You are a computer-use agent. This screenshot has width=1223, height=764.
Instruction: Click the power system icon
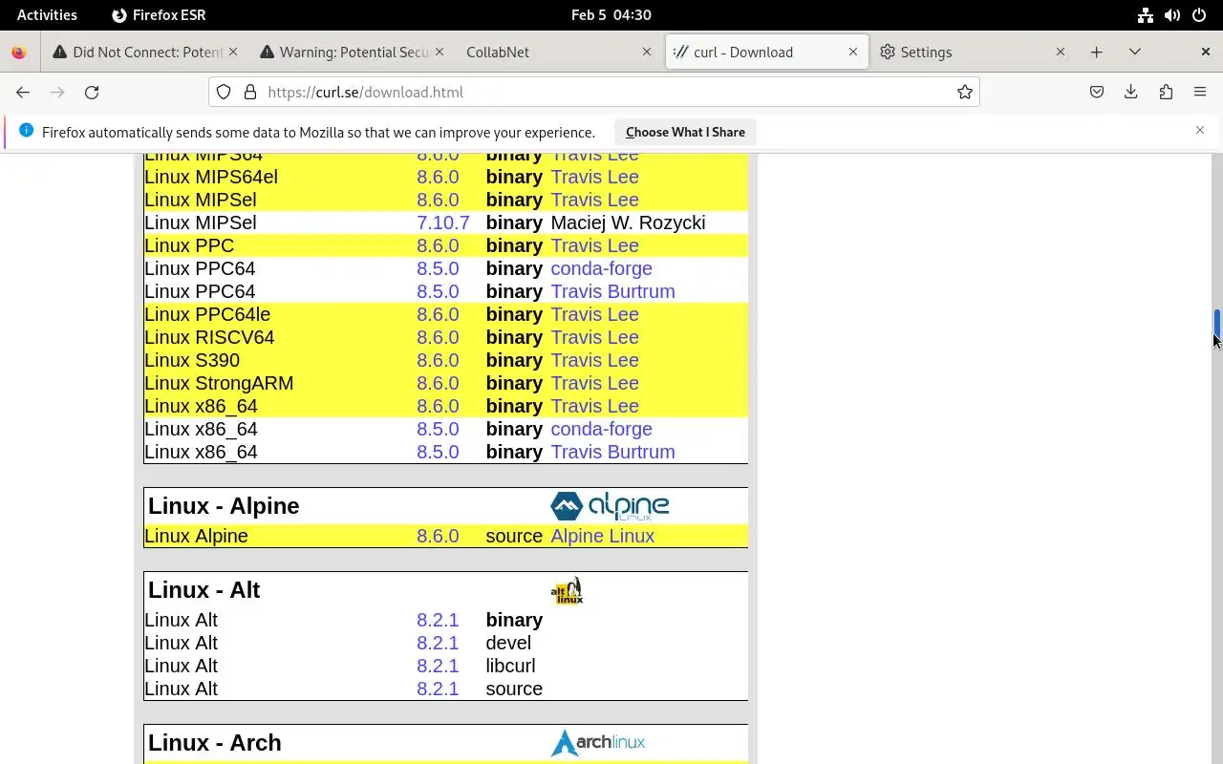(x=1199, y=14)
